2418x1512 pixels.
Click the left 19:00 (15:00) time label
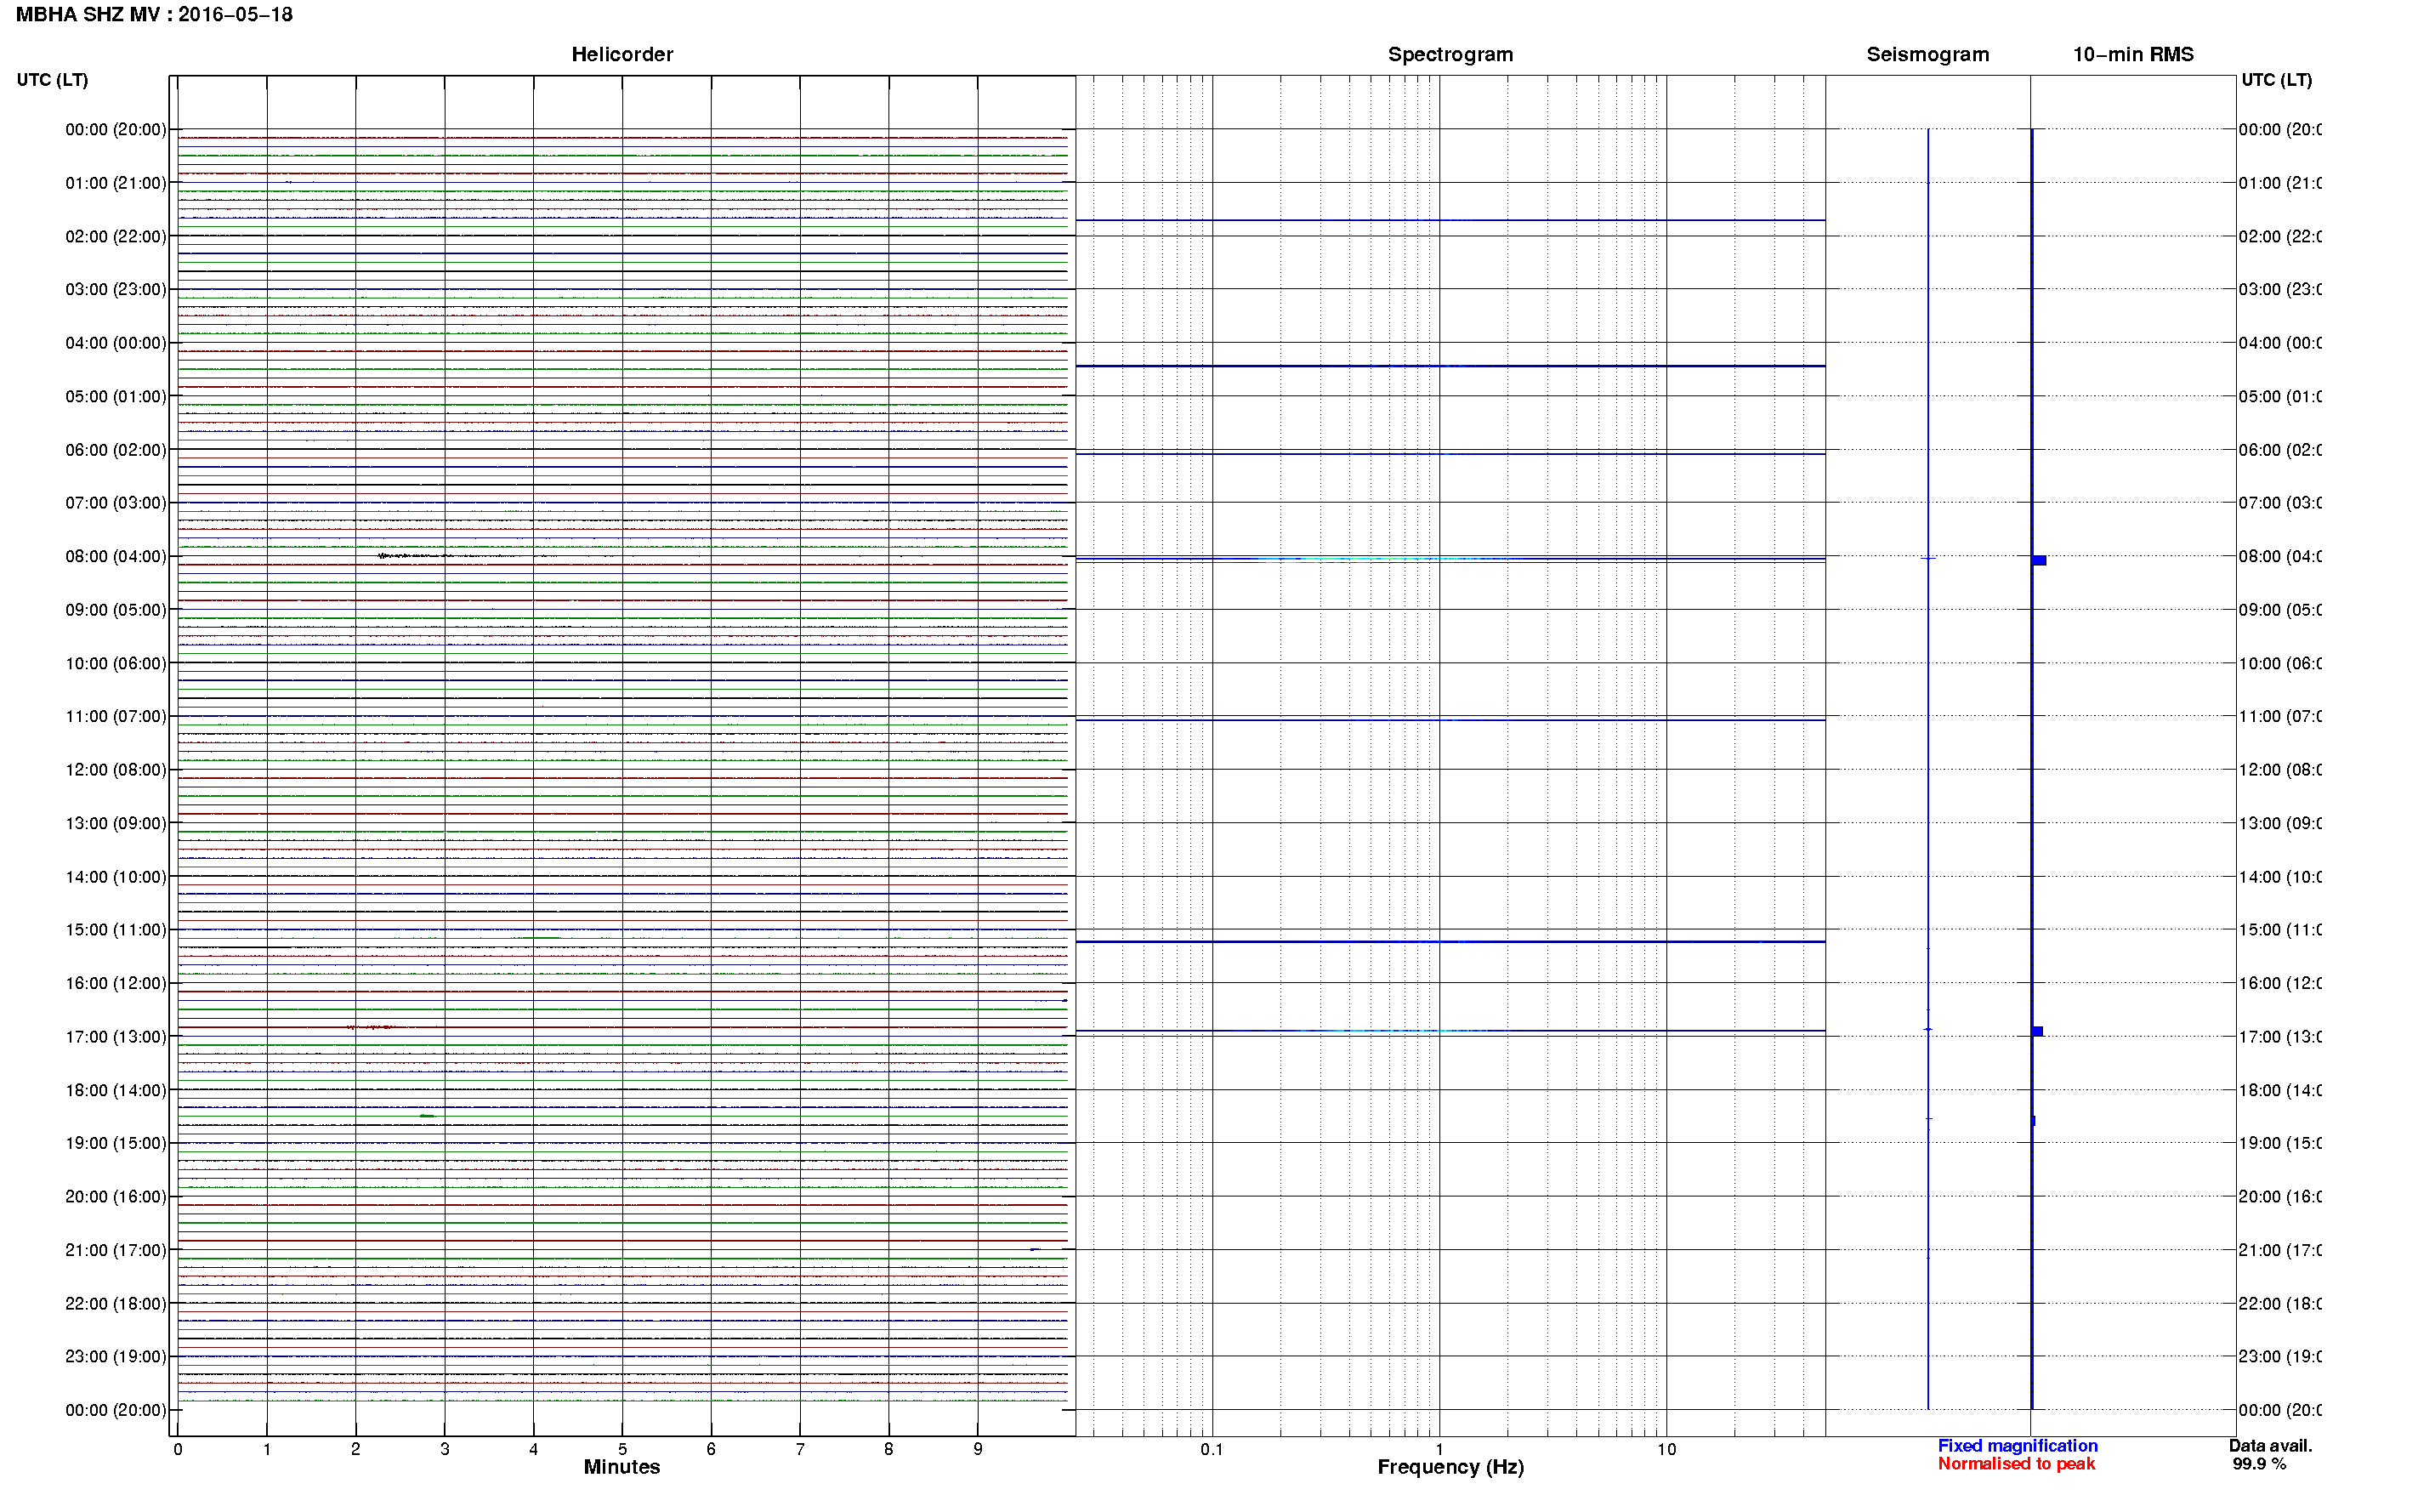click(116, 1144)
